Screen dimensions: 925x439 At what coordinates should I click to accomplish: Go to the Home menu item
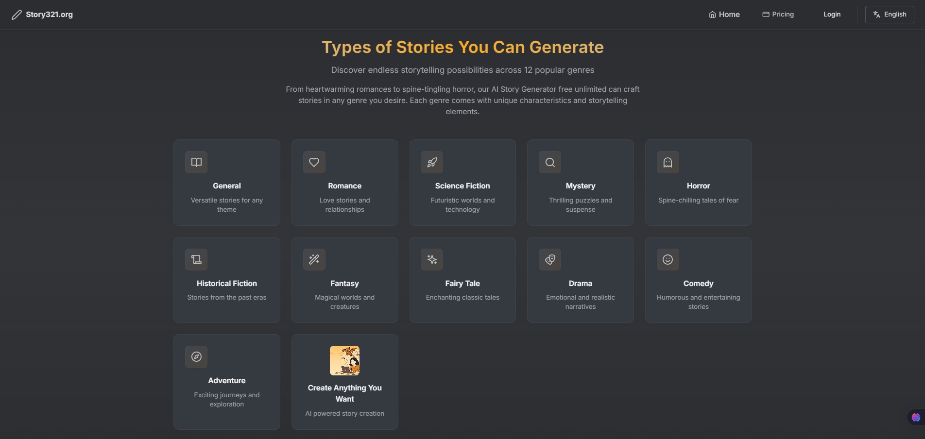click(x=723, y=14)
